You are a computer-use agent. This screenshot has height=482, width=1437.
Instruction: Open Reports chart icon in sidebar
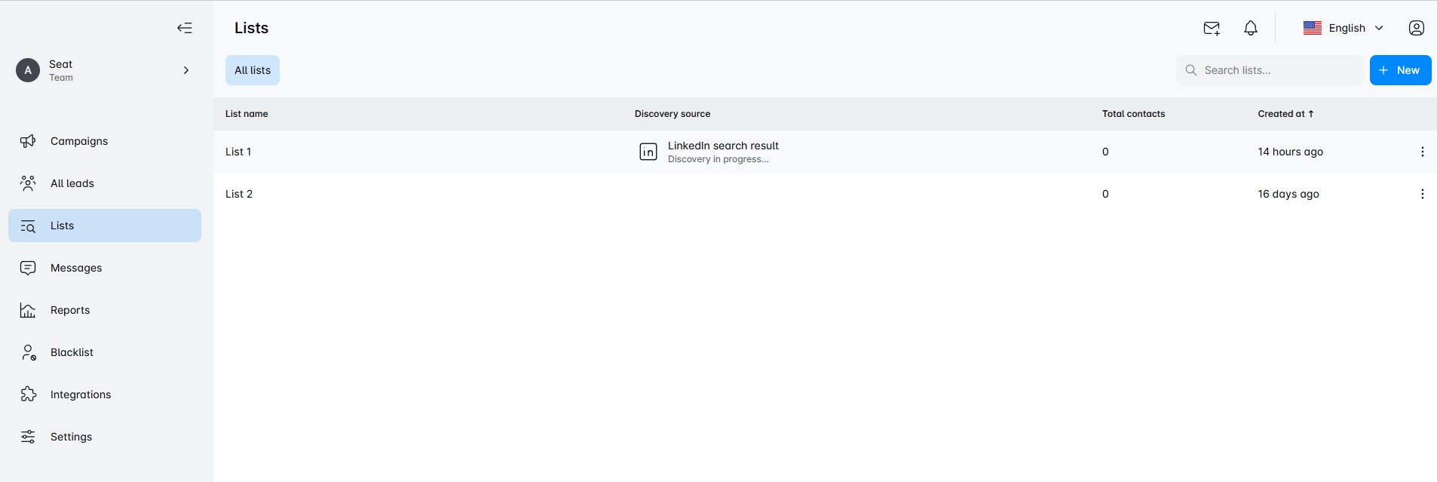[29, 310]
